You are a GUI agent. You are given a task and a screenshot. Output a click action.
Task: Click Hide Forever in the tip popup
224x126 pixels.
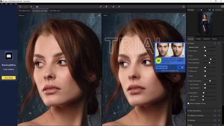click(x=161, y=67)
